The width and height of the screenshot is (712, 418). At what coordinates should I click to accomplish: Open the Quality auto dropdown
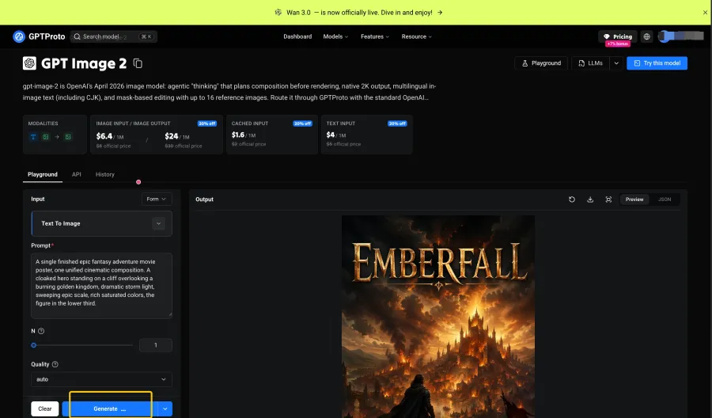point(102,379)
